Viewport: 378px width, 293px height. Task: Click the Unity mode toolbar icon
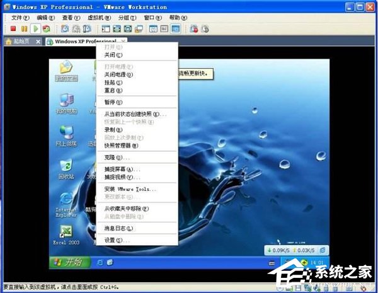pos(139,29)
